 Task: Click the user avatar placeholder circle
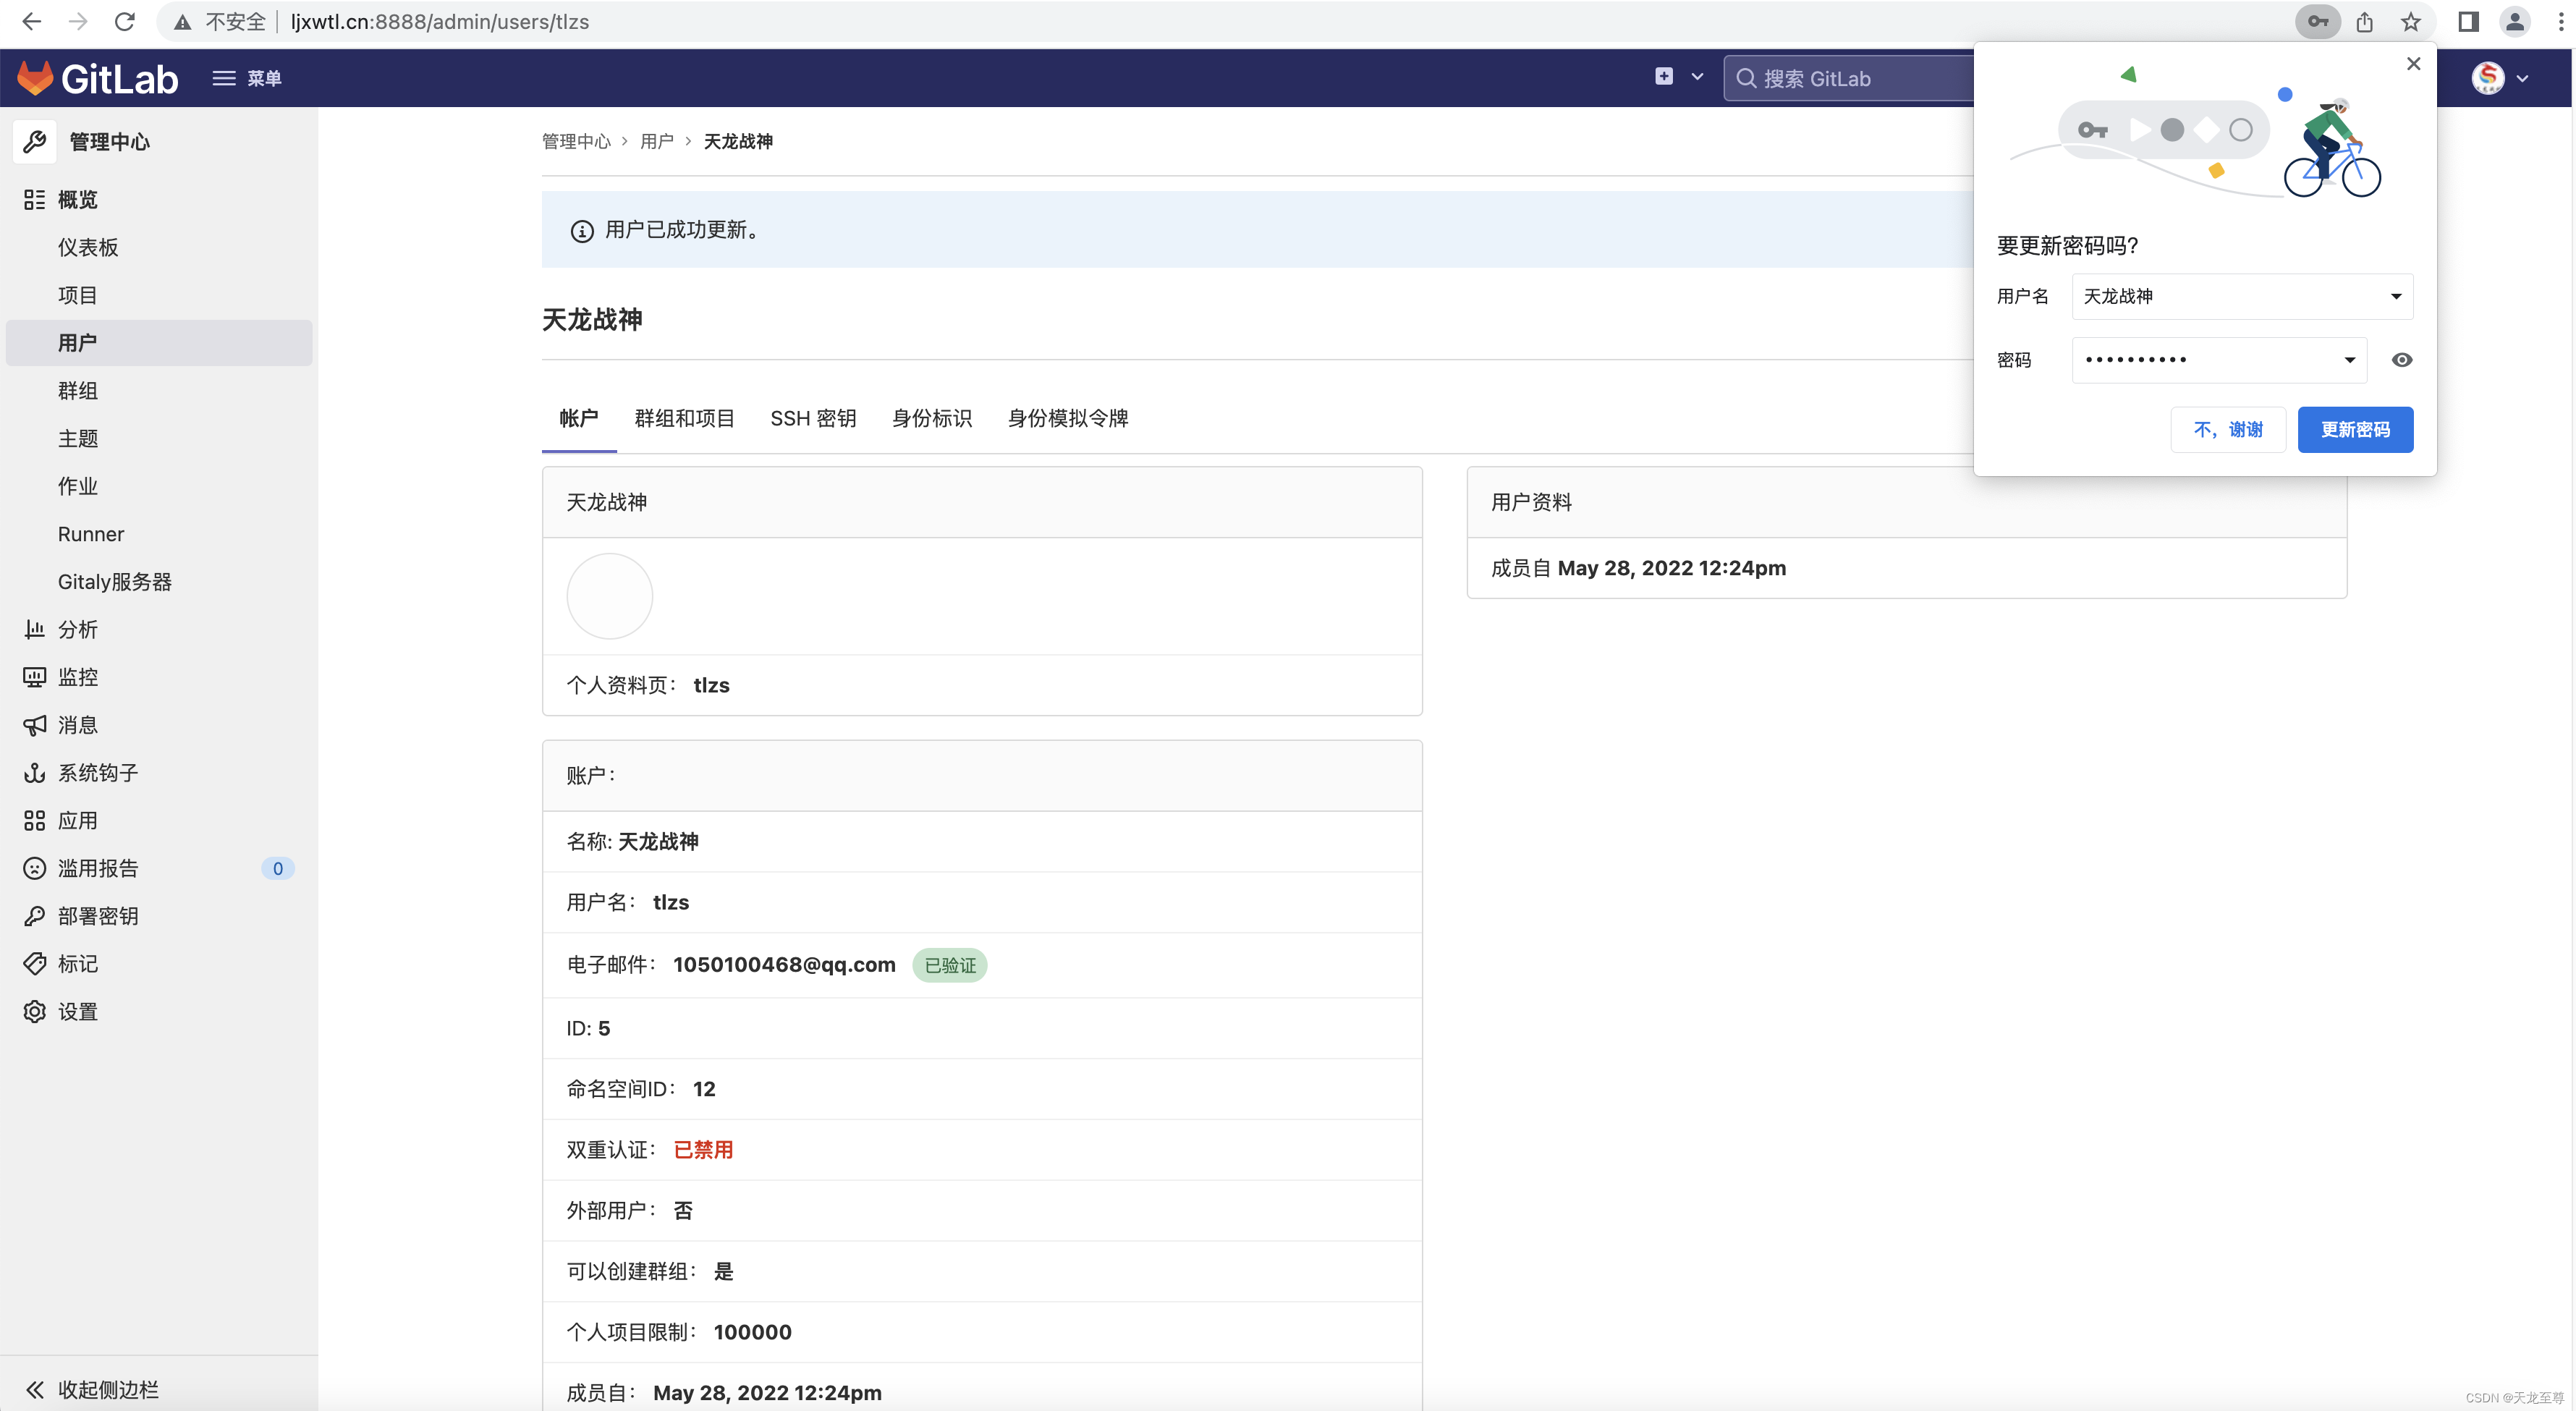(610, 596)
